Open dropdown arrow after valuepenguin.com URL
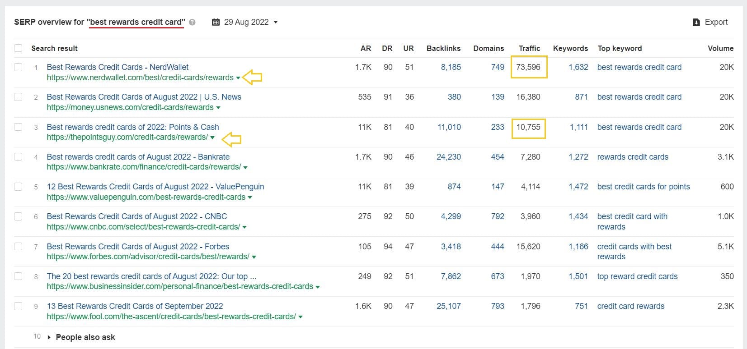The height and width of the screenshot is (349, 747). 250,197
